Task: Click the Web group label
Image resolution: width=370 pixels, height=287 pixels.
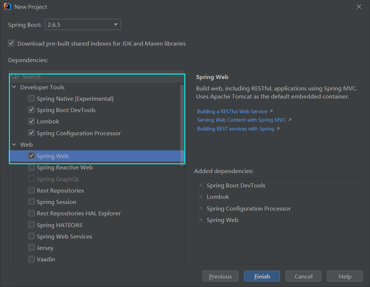Action: (x=27, y=145)
